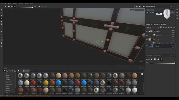Select the Hard Surfaces shelf category
The width and height of the screenshot is (179, 100).
pos(9,85)
